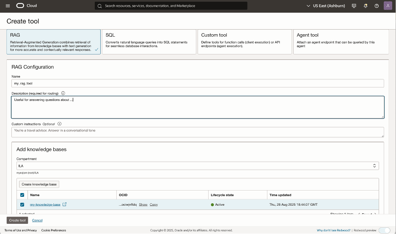Click into the Custom instructions text field

pos(198,132)
